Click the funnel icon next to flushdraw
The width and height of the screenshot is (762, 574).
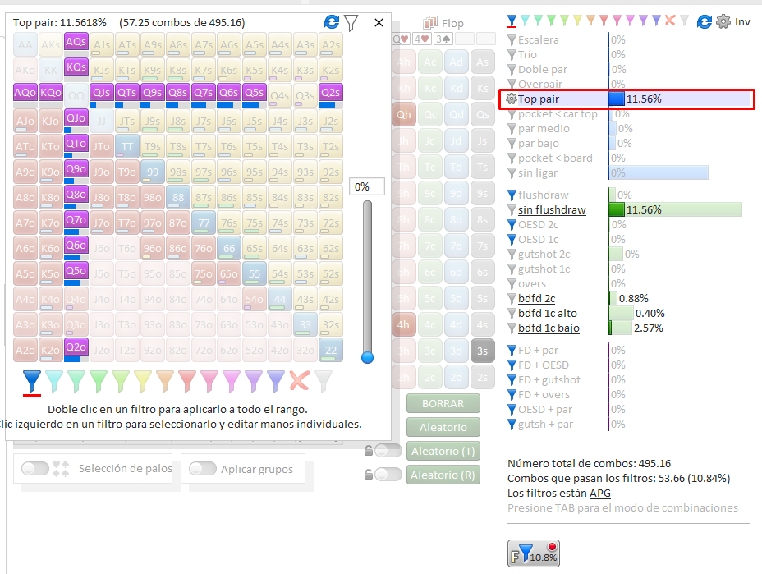(512, 195)
